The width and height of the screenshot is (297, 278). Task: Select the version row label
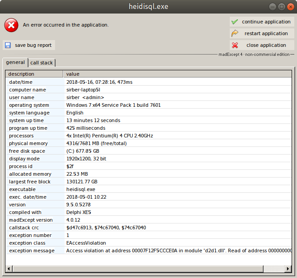[17, 205]
